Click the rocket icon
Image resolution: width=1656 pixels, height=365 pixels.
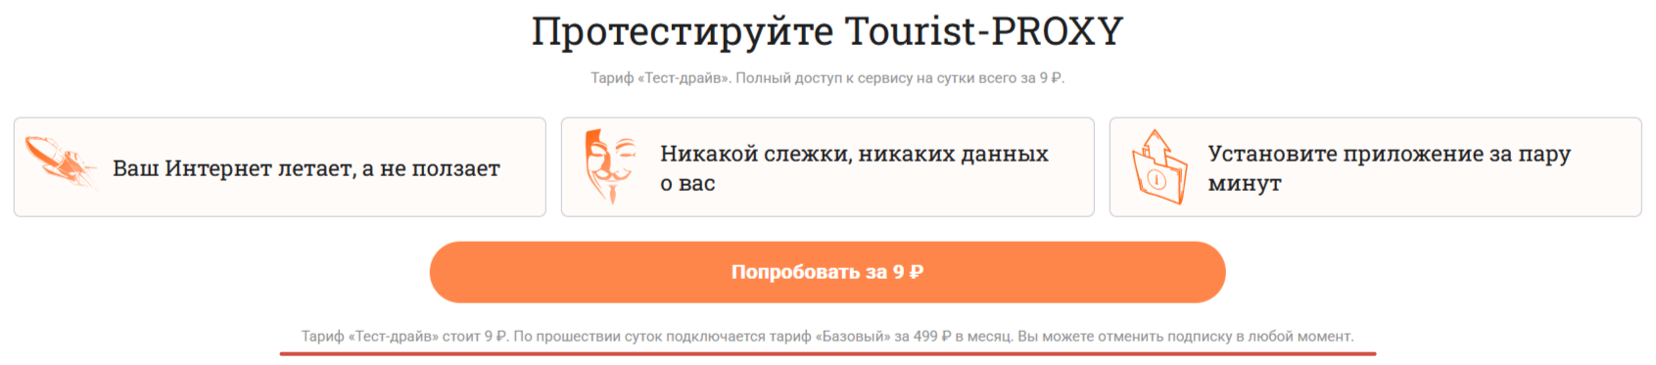coord(61,162)
